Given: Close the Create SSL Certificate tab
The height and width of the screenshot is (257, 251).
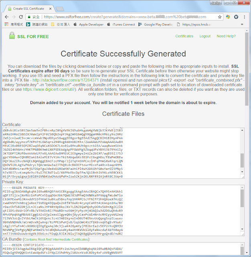Looking at the screenshot, I should click(50, 9).
